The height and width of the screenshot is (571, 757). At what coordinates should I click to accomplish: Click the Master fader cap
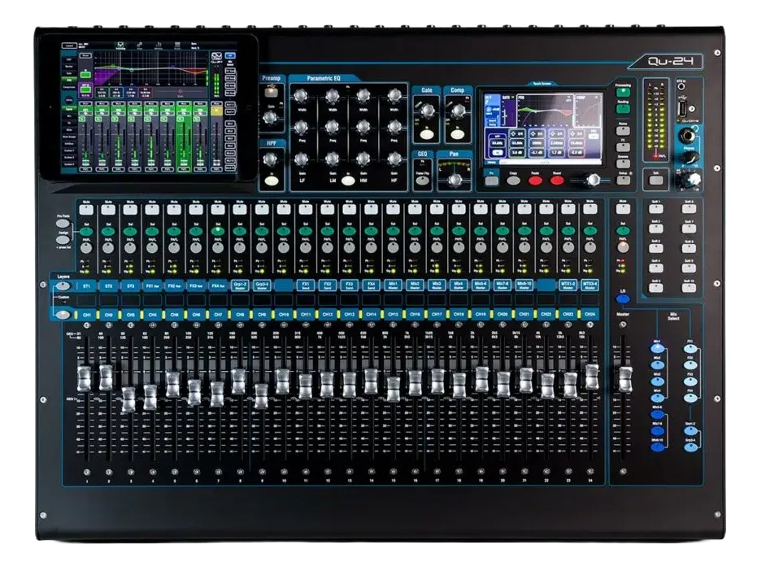(625, 380)
